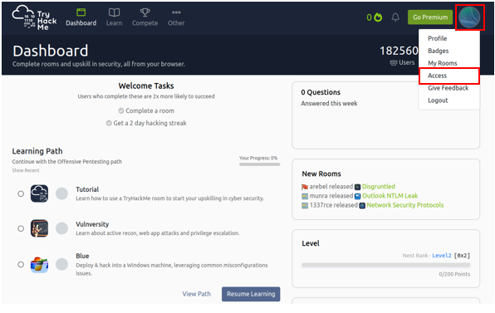The height and width of the screenshot is (313, 495).
Task: Click the Network Security Protocols room icon
Action: (x=362, y=206)
